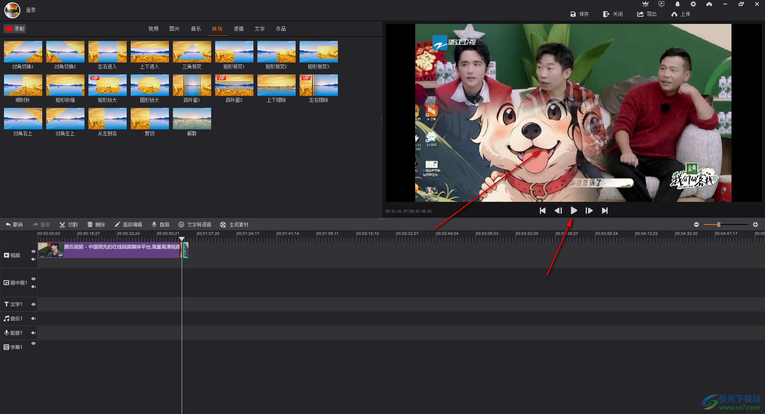The width and height of the screenshot is (765, 414).
Task: Mute the 画中画1 track speaker
Action: pos(33,287)
